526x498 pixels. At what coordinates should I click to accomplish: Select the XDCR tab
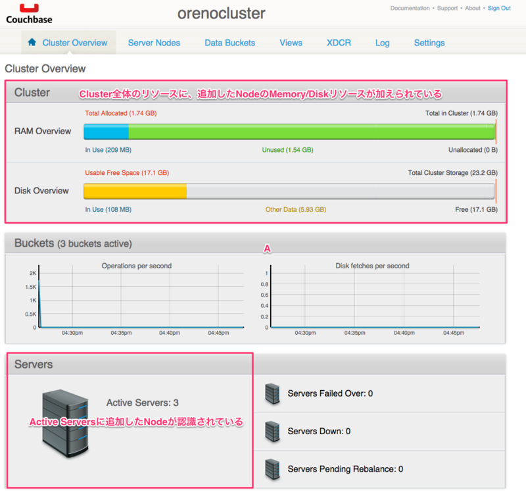(339, 43)
